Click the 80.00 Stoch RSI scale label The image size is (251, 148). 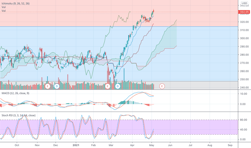tap(244, 120)
